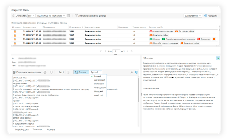Image resolution: width=228 pixels, height=140 pixels.
Task: Click the date 31.03.2026 13:37:53 cell
Action: [x=32, y=39]
